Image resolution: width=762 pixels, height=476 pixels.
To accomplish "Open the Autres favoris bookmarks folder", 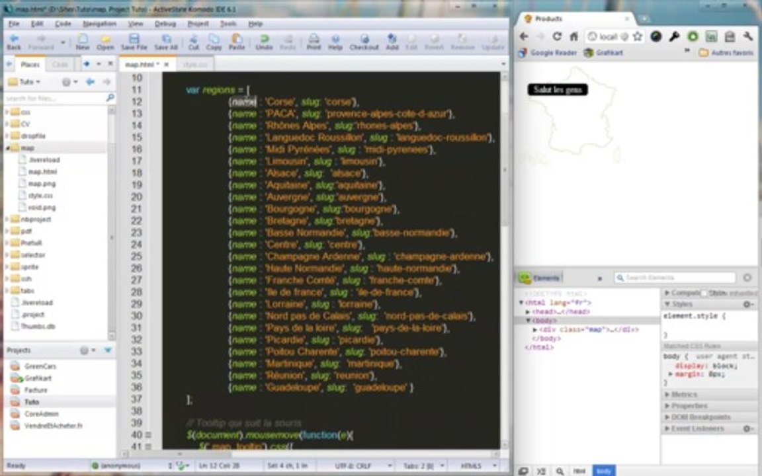I will 726,52.
